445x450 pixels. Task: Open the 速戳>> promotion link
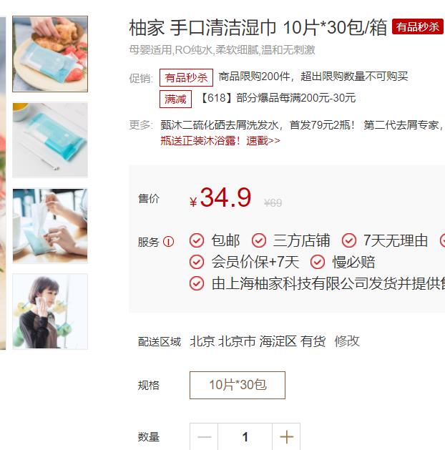click(x=263, y=141)
